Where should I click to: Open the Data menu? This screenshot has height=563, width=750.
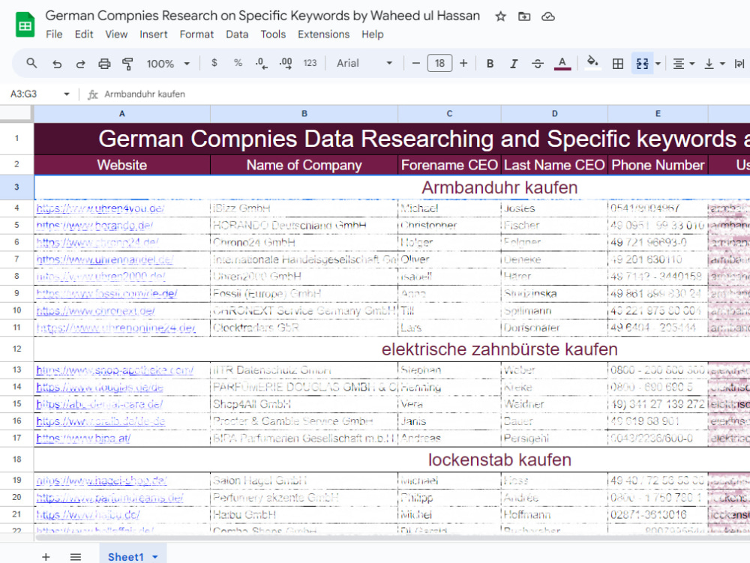click(x=237, y=34)
